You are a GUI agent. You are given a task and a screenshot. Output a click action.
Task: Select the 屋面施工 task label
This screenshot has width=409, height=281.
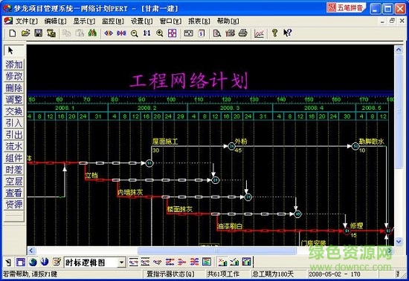pyautogui.click(x=165, y=142)
